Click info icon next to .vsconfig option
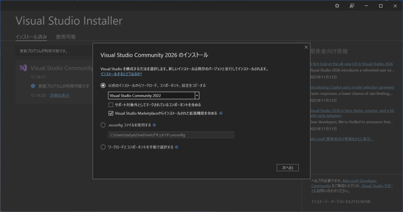The height and width of the screenshot is (212, 403). (154, 125)
